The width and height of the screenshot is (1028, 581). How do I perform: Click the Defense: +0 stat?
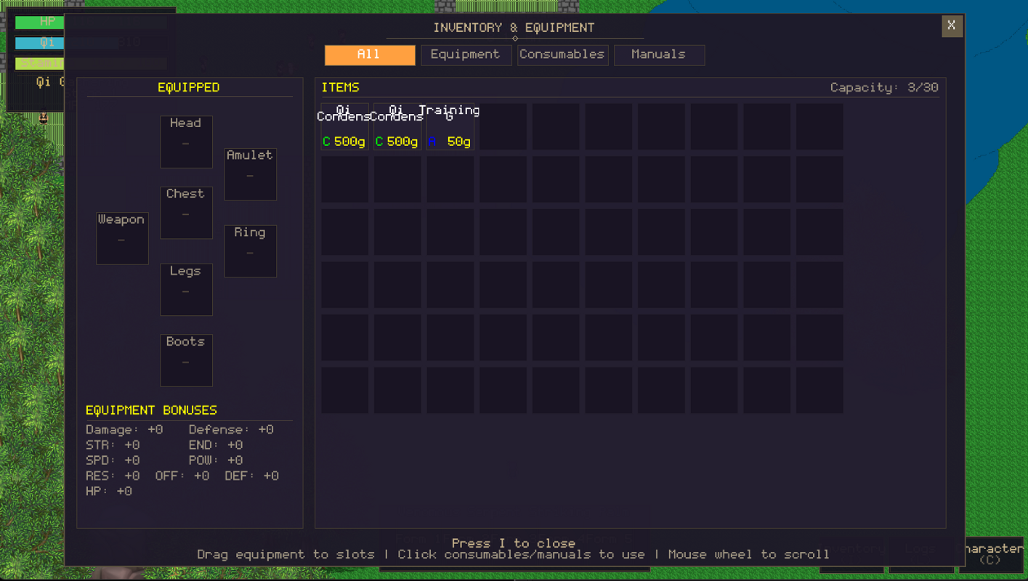[x=231, y=430]
